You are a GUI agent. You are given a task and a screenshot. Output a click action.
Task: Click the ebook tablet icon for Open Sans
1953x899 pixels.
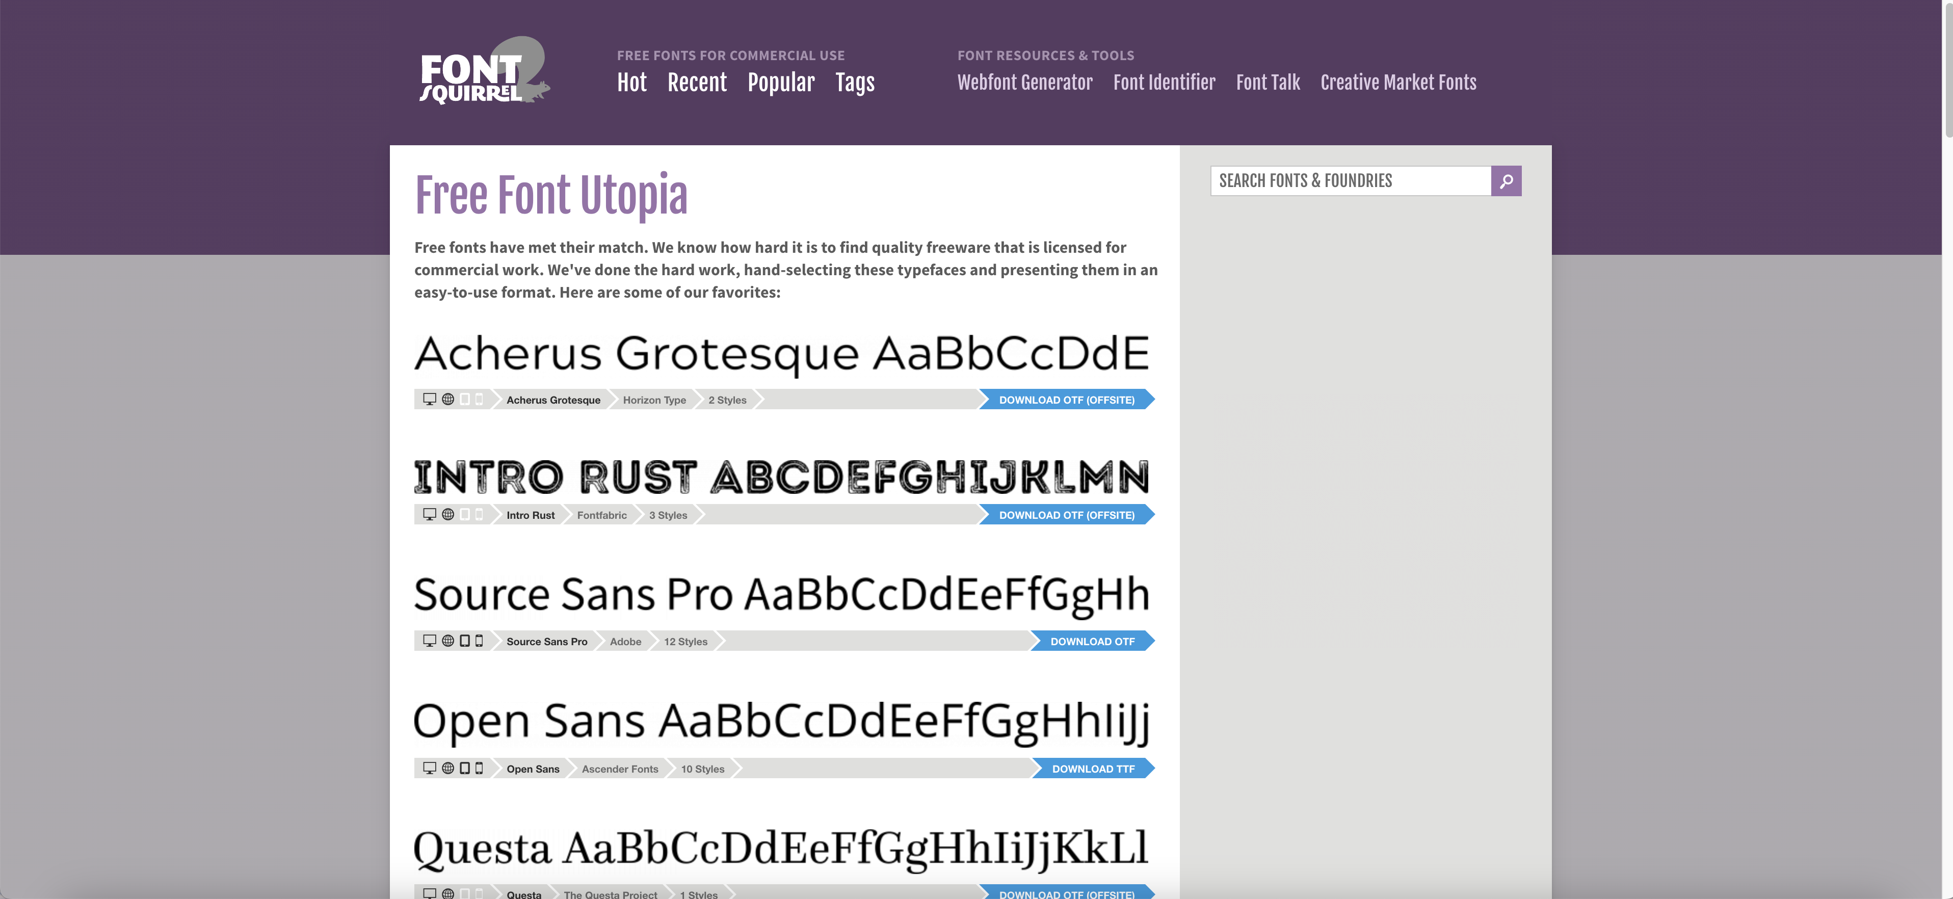465,769
